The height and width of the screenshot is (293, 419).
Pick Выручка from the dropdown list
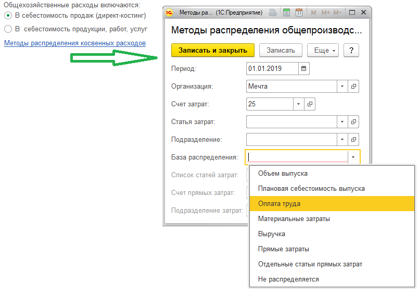(332, 234)
